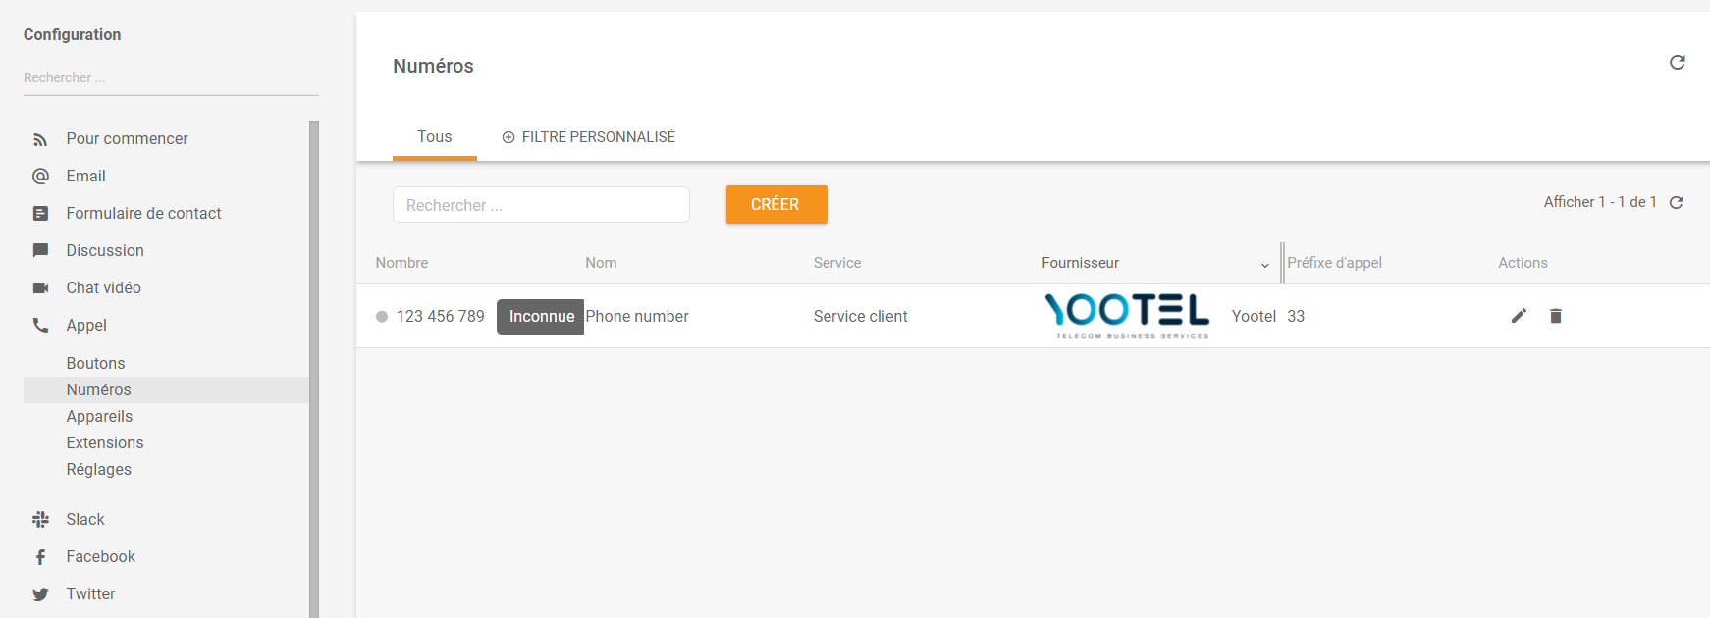Open the Email configuration section
1710x618 pixels.
[85, 176]
